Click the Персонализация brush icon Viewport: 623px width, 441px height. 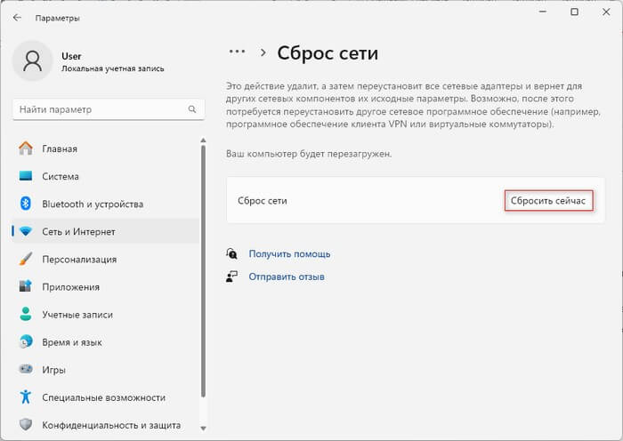click(26, 259)
